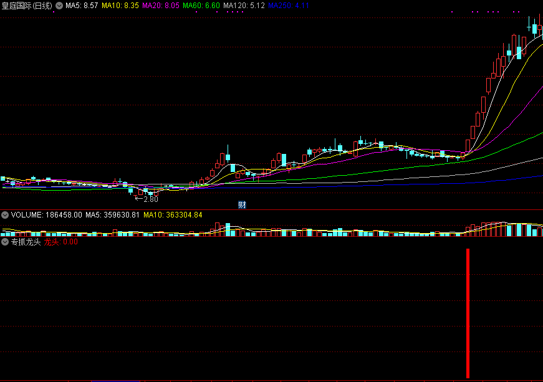Click the red 龙头 signal bar
Screen dimensions: 543x382
click(468, 313)
